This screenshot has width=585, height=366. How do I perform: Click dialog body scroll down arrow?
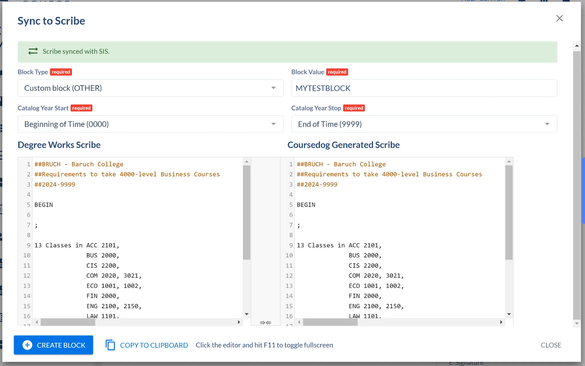click(x=577, y=324)
